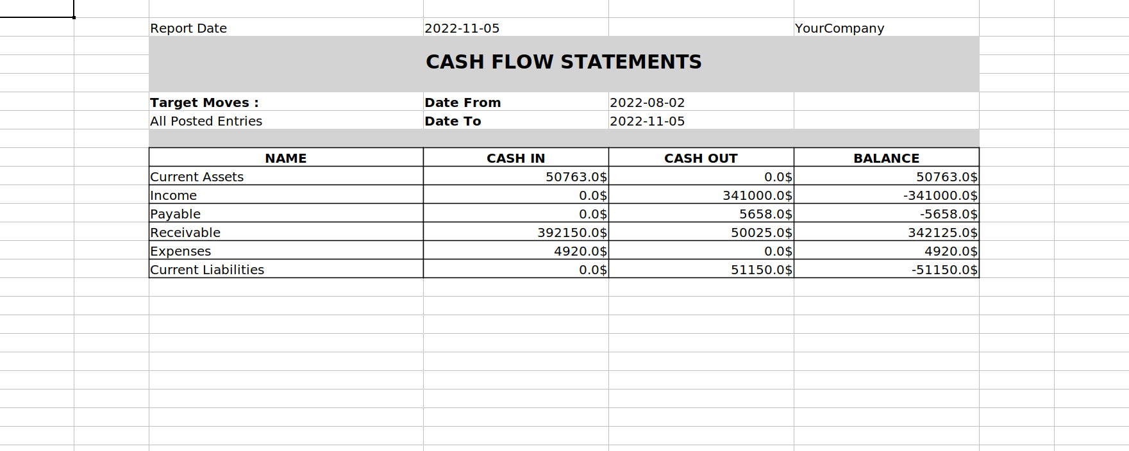Click Income cash in 0.0$

pos(515,195)
